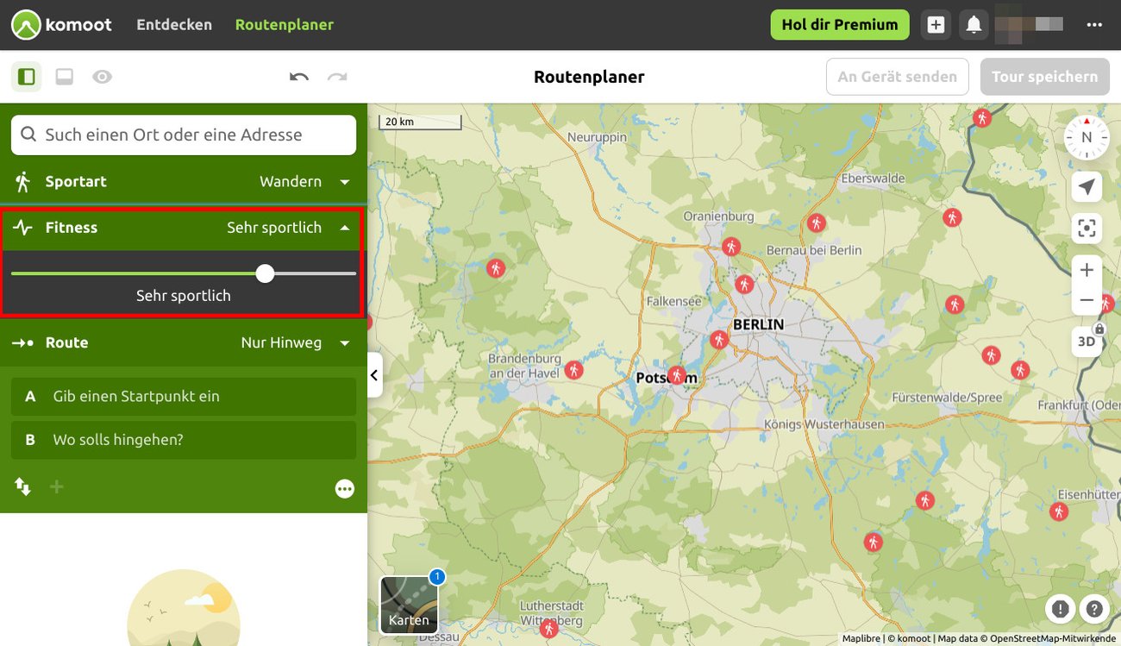The height and width of the screenshot is (646, 1121).
Task: Click the Hol dir Premium button
Action: click(839, 24)
